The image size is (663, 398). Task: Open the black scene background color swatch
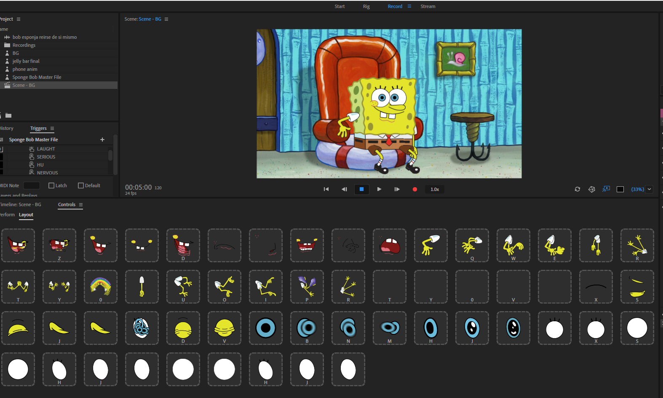pyautogui.click(x=620, y=189)
